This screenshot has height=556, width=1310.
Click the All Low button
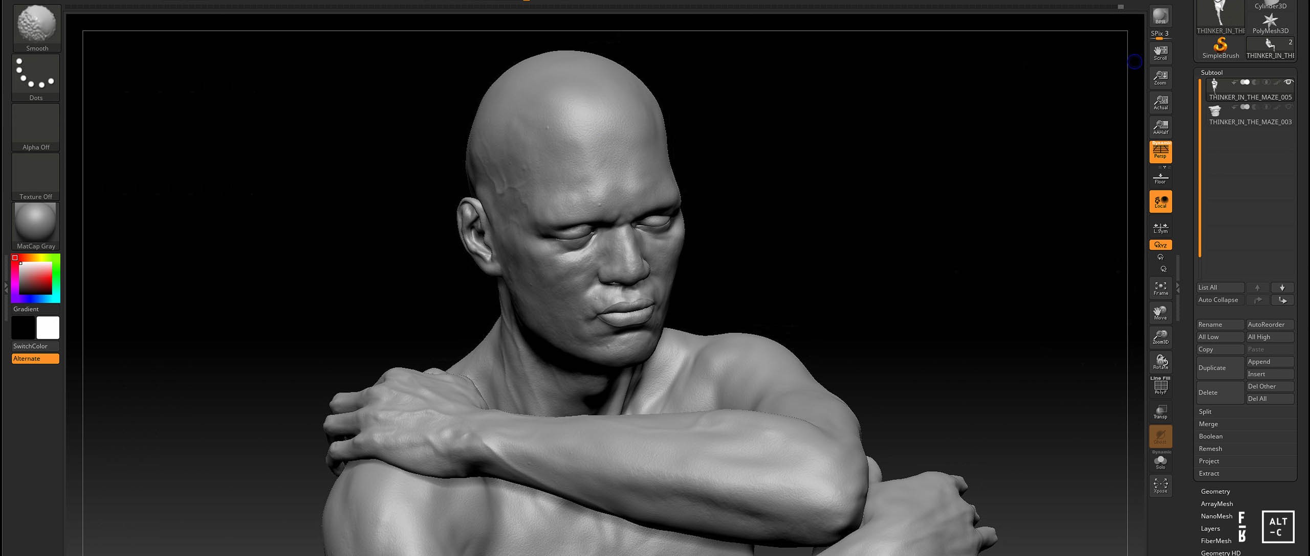click(1220, 337)
